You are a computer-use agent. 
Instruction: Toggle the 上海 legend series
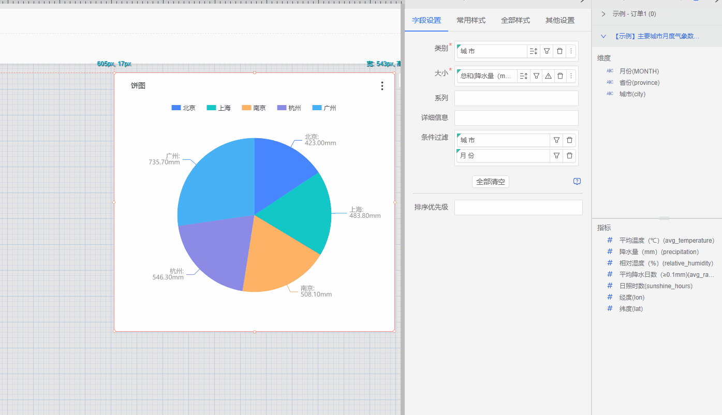click(x=219, y=108)
